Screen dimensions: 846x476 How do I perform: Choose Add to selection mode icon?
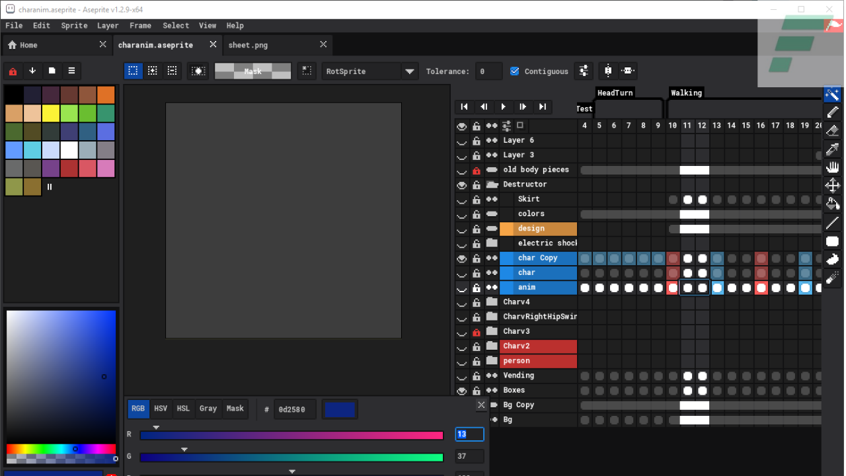pos(153,71)
